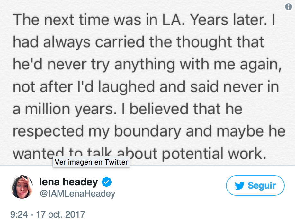Click the words 'potential work.' in image

click(214, 154)
